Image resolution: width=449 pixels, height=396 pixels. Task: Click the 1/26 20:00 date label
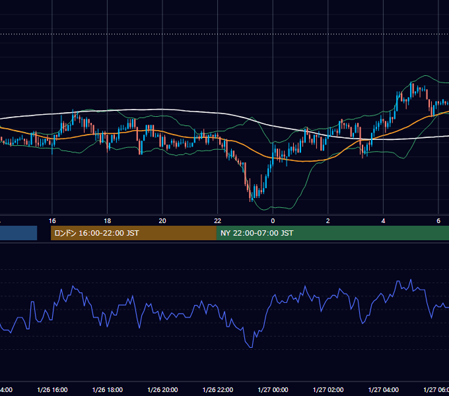tap(162, 389)
